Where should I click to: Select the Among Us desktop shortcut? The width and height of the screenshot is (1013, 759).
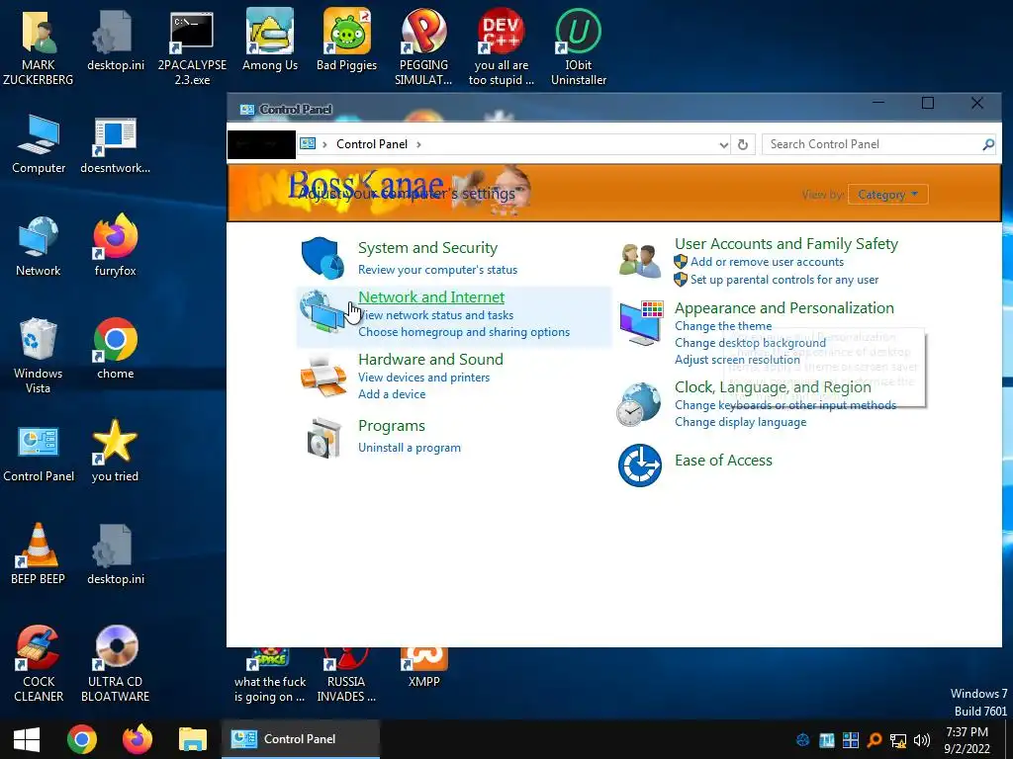click(270, 40)
